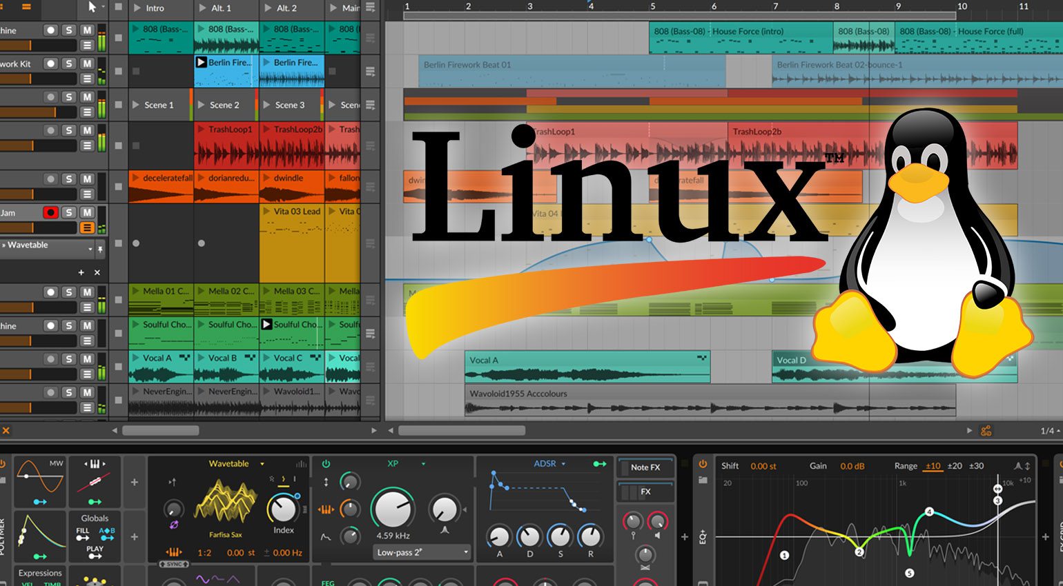Open the 1/4 grid resolution dropdown
Screen dimensions: 1063x586
pos(1050,431)
